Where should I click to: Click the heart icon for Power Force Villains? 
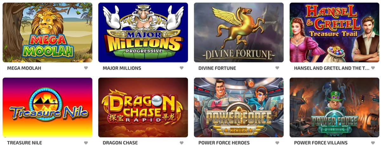pyautogui.click(x=373, y=143)
